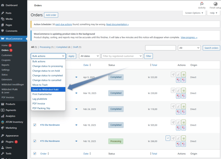Screen dimensions: 221x159
Task: Toggle checkbox for order #75 Ola Nordmann
Action: [35, 141]
